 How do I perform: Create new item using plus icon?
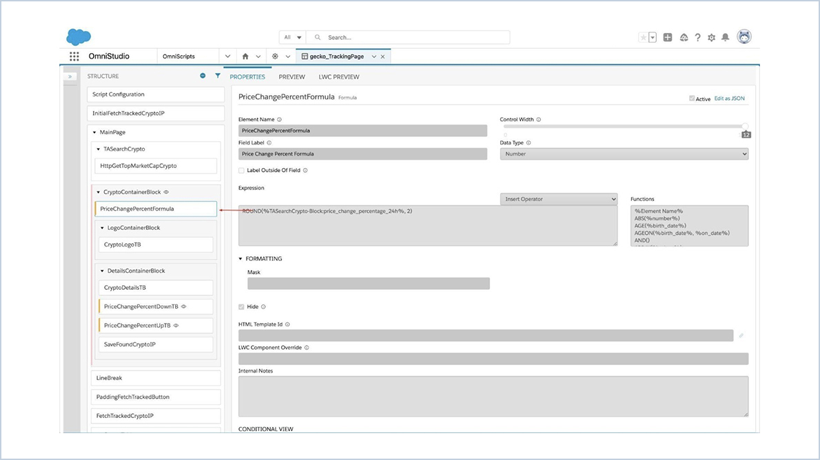[x=667, y=38]
